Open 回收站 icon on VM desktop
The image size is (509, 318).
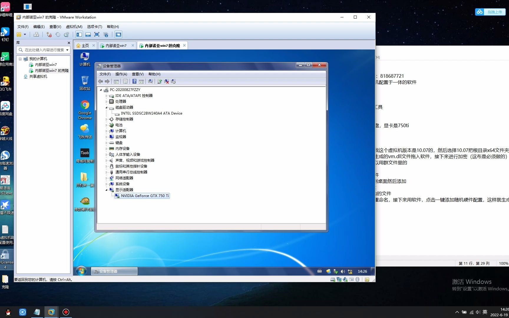click(85, 83)
